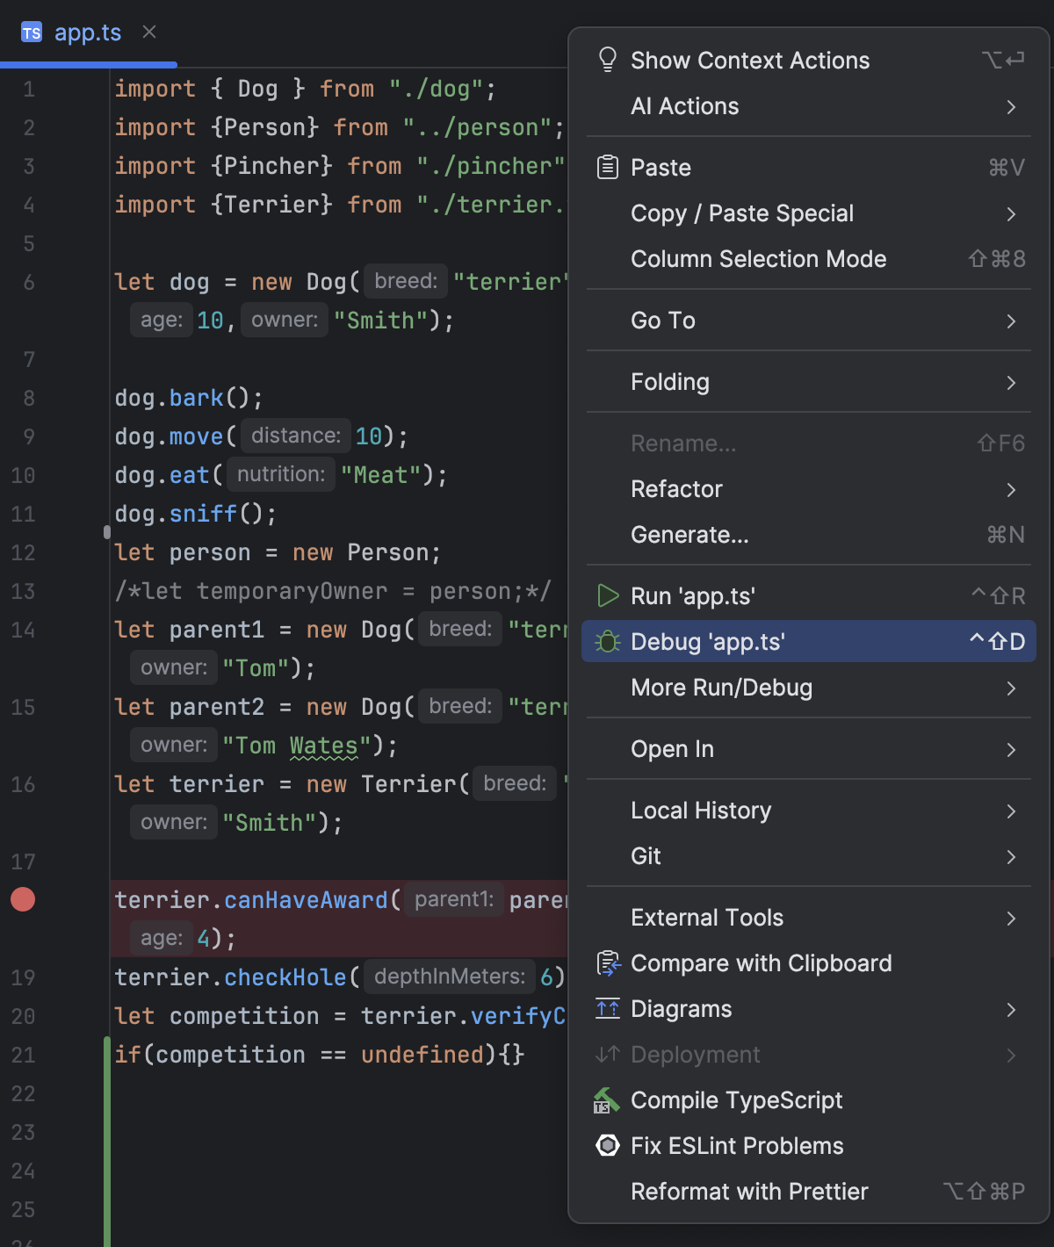Open the Folding submenu chevron
Image resolution: width=1054 pixels, height=1247 pixels.
point(1011,382)
